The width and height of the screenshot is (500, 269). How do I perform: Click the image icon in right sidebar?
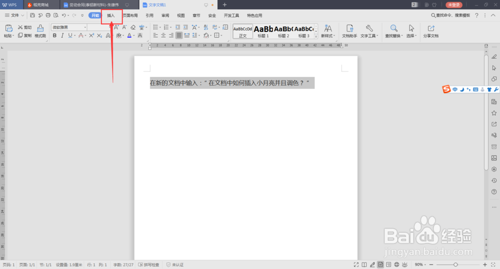tap(494, 158)
